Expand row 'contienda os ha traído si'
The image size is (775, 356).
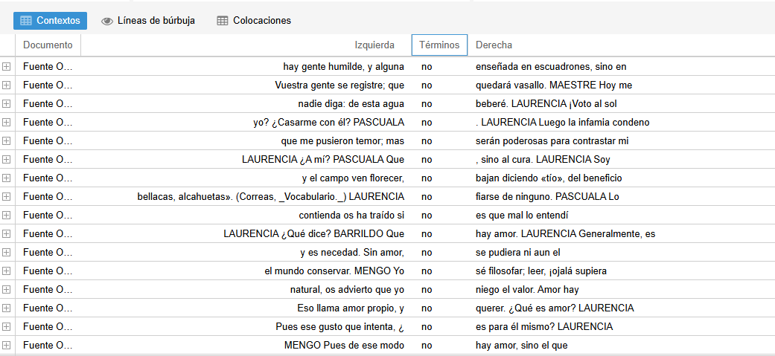coord(6,216)
